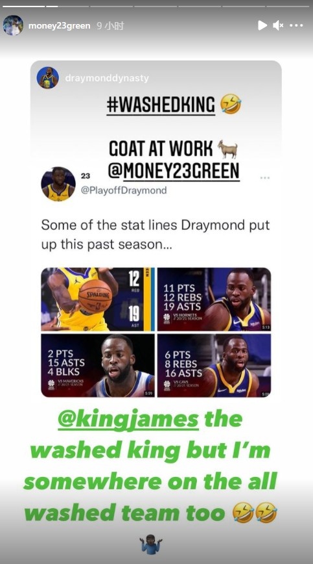This screenshot has height=564, width=313.
Task: Tap the shrugging person emoji sticker
Action: [150, 543]
